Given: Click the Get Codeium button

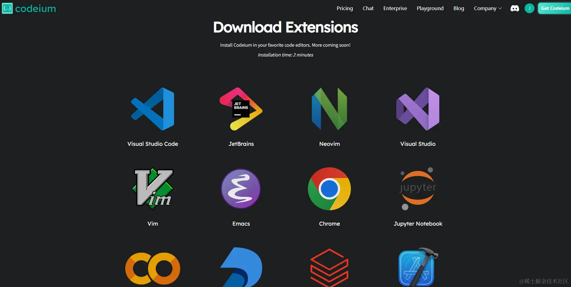Looking at the screenshot, I should 555,8.
